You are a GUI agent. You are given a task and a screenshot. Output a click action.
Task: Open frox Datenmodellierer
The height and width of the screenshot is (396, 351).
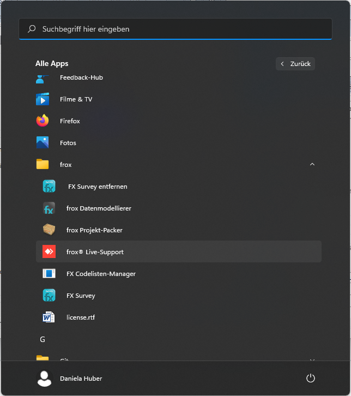99,208
